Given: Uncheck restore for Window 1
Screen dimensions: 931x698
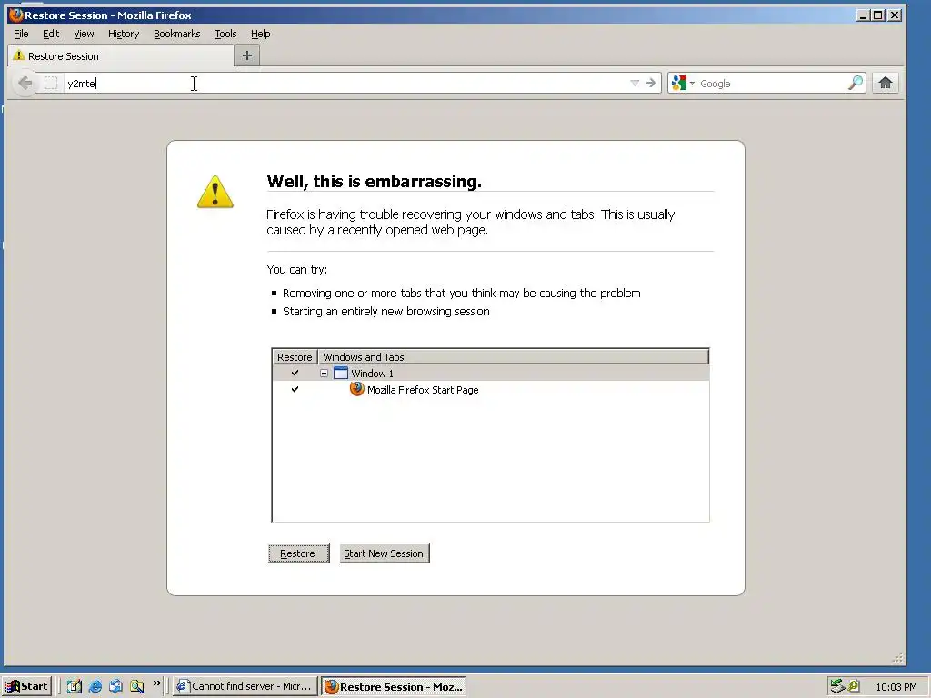Looking at the screenshot, I should [295, 373].
